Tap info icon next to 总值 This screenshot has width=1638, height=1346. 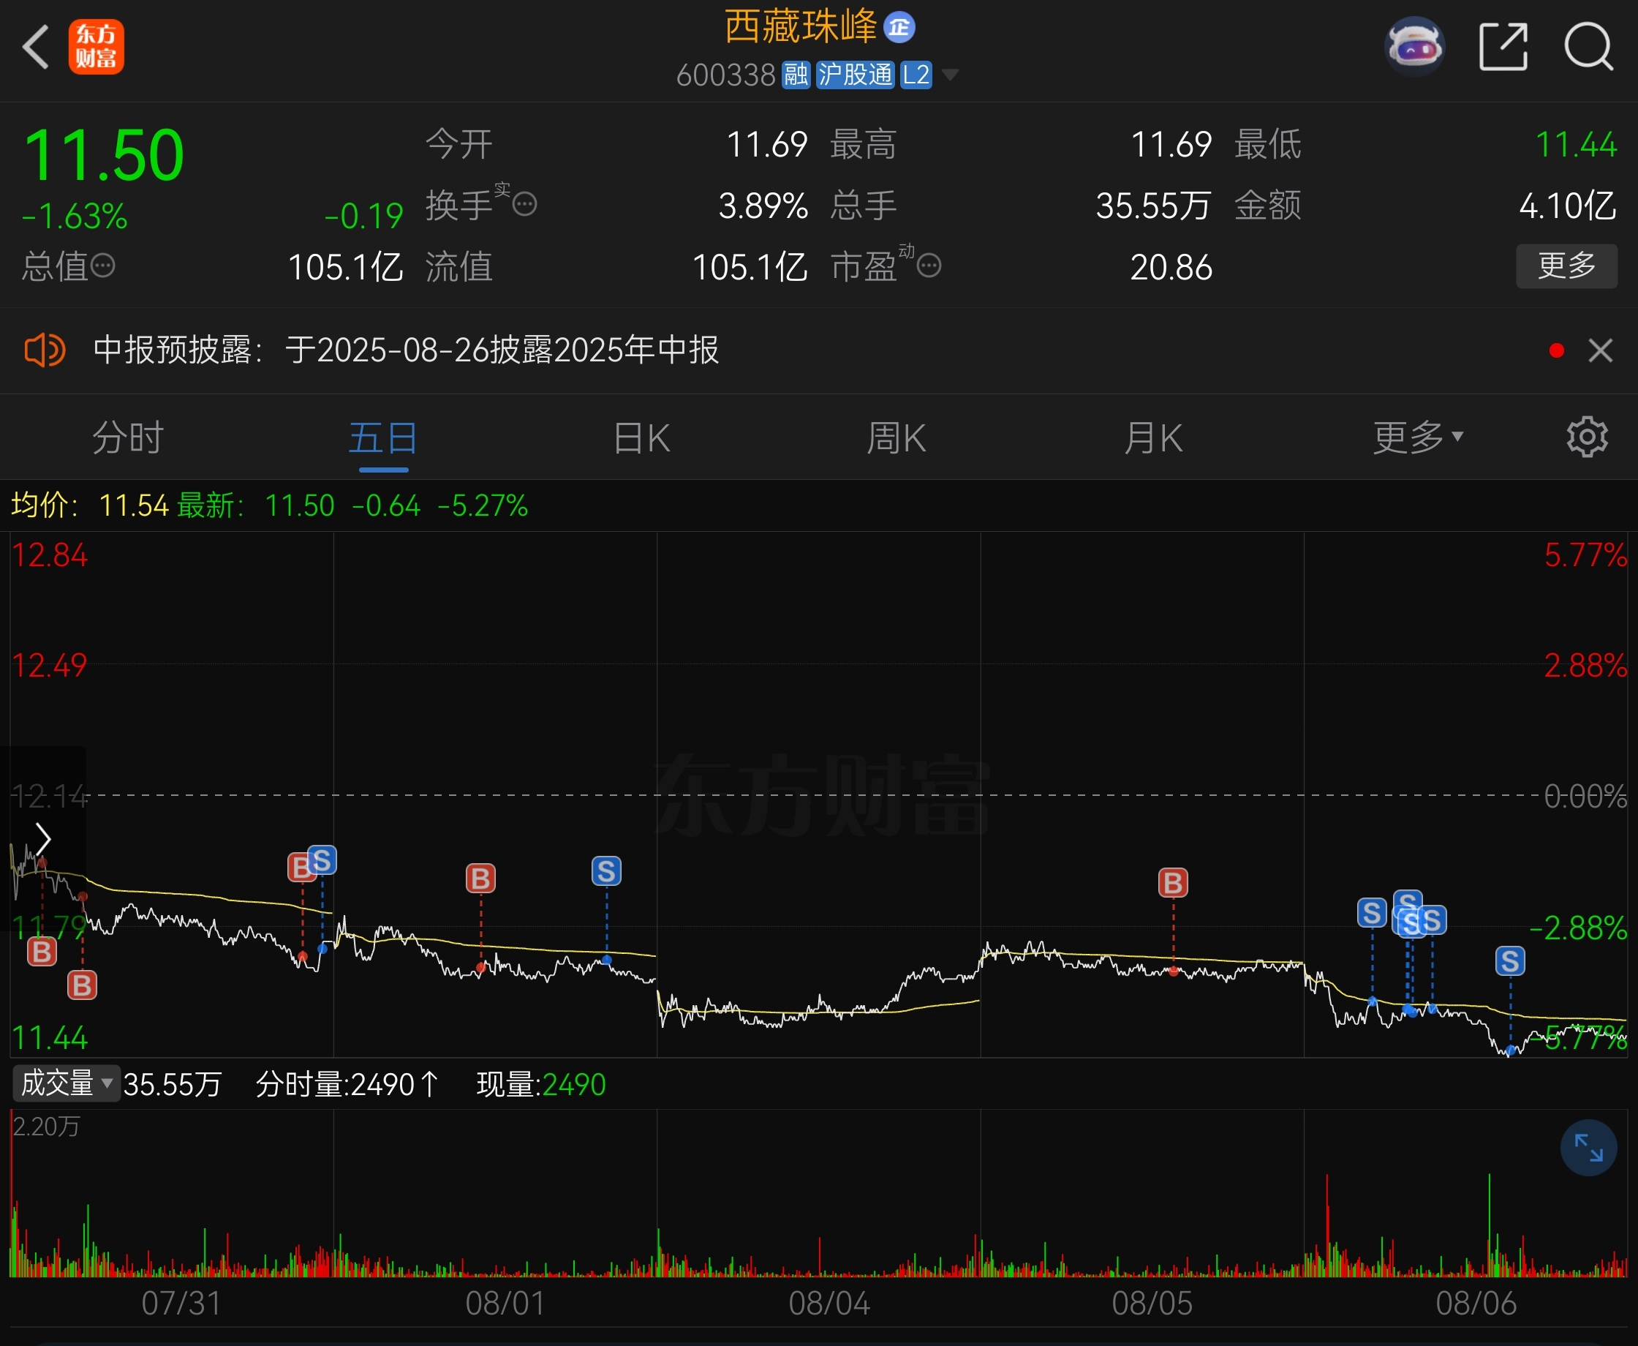click(103, 266)
